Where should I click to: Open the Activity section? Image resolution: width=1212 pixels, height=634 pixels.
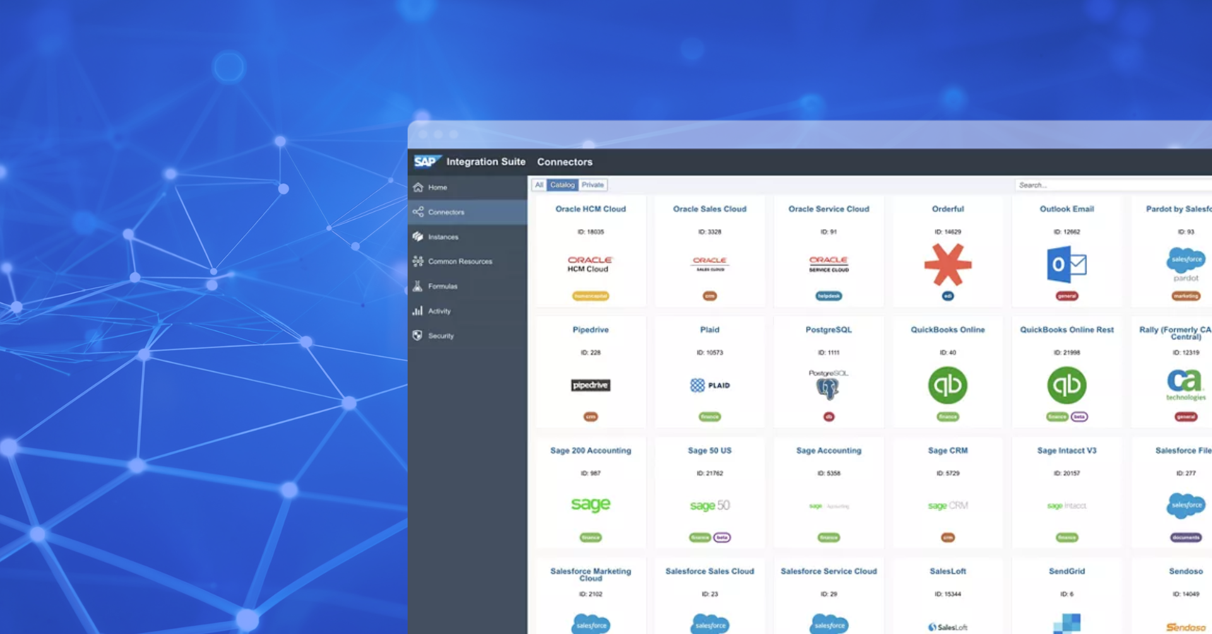point(467,311)
